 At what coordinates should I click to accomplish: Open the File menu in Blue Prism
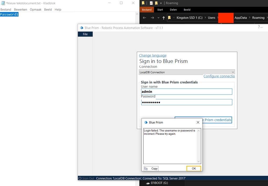coord(85,34)
